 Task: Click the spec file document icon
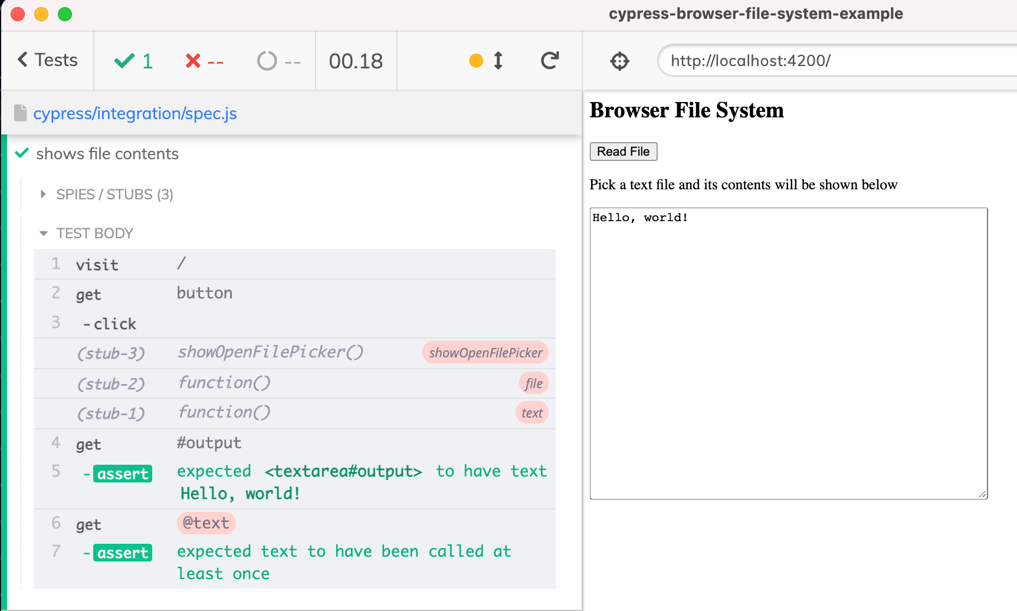point(21,112)
